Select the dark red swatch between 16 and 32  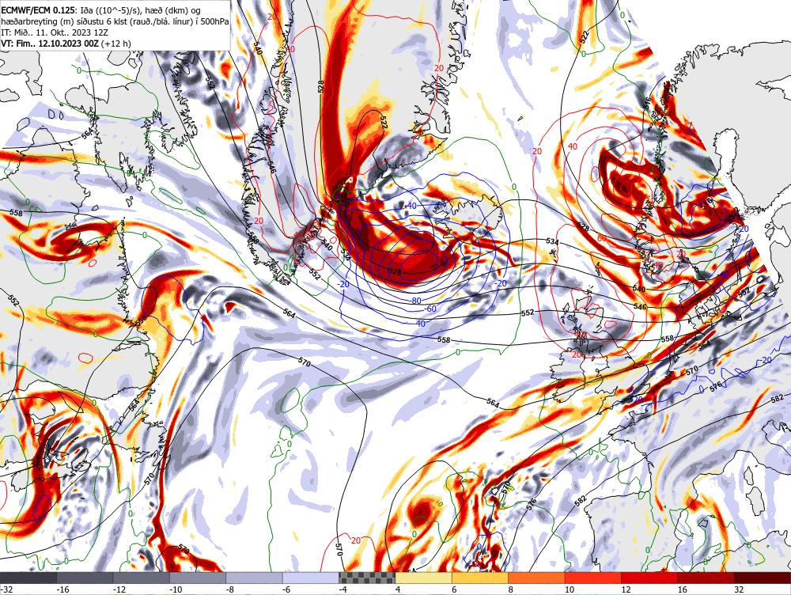[x=706, y=578]
